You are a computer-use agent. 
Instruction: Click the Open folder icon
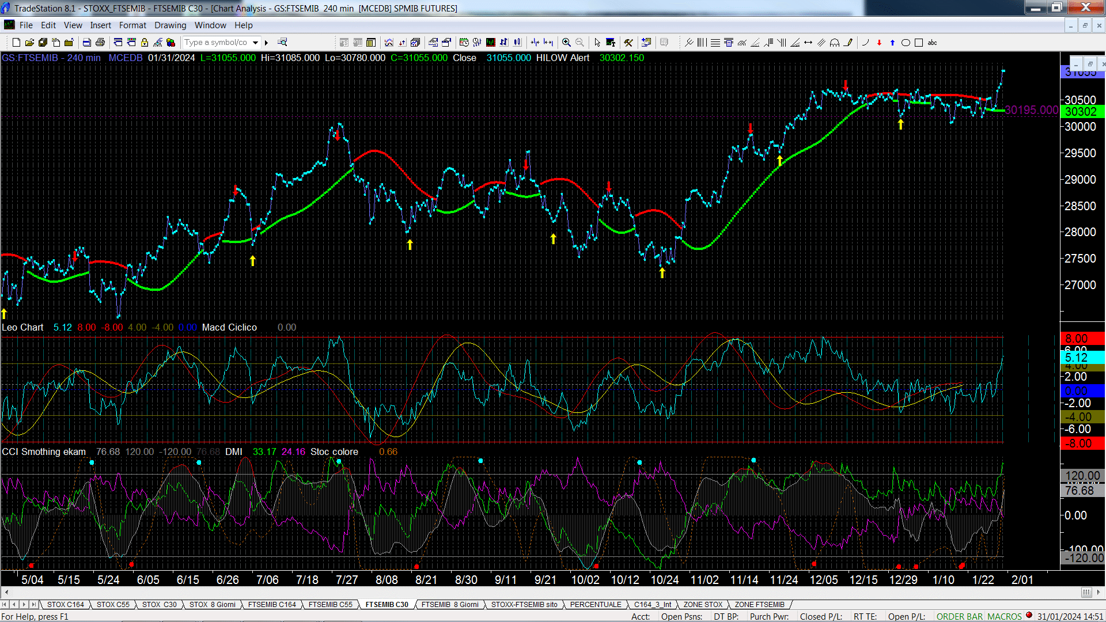(29, 43)
